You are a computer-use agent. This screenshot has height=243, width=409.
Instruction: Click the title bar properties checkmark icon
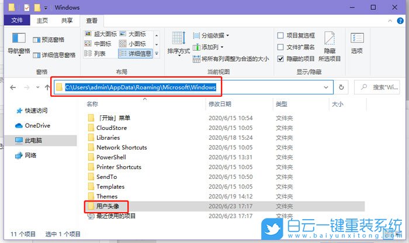pos(27,8)
